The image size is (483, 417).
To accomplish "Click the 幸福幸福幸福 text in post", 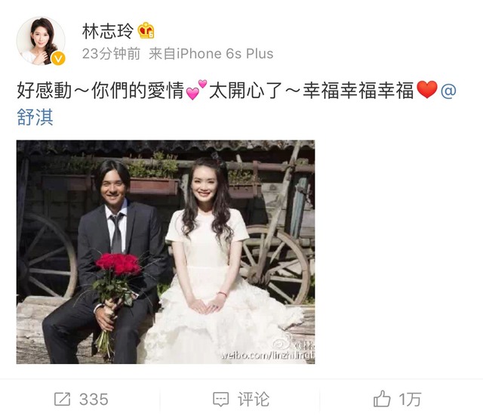I will 358,90.
